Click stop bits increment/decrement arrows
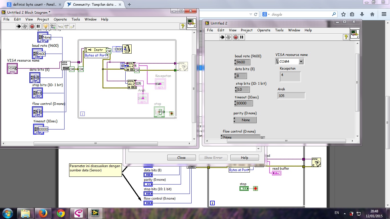 pos(235,90)
